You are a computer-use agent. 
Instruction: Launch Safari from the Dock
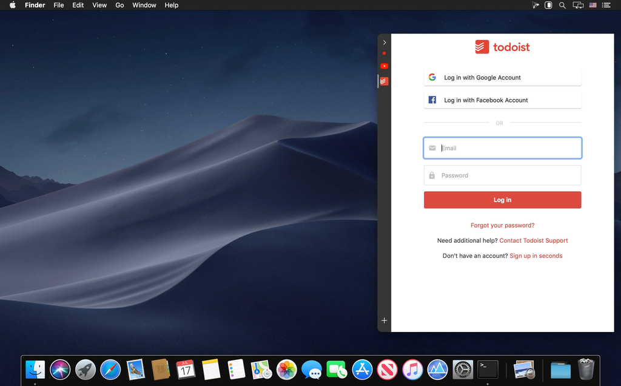110,369
